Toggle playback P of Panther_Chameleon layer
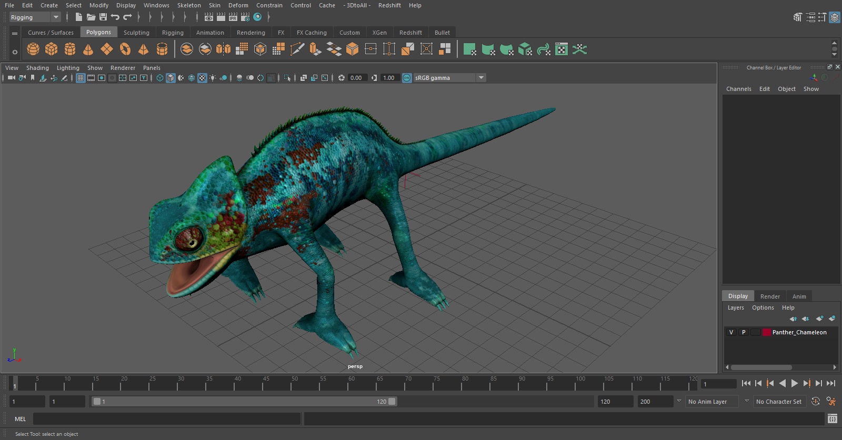This screenshot has height=440, width=842. pos(744,332)
